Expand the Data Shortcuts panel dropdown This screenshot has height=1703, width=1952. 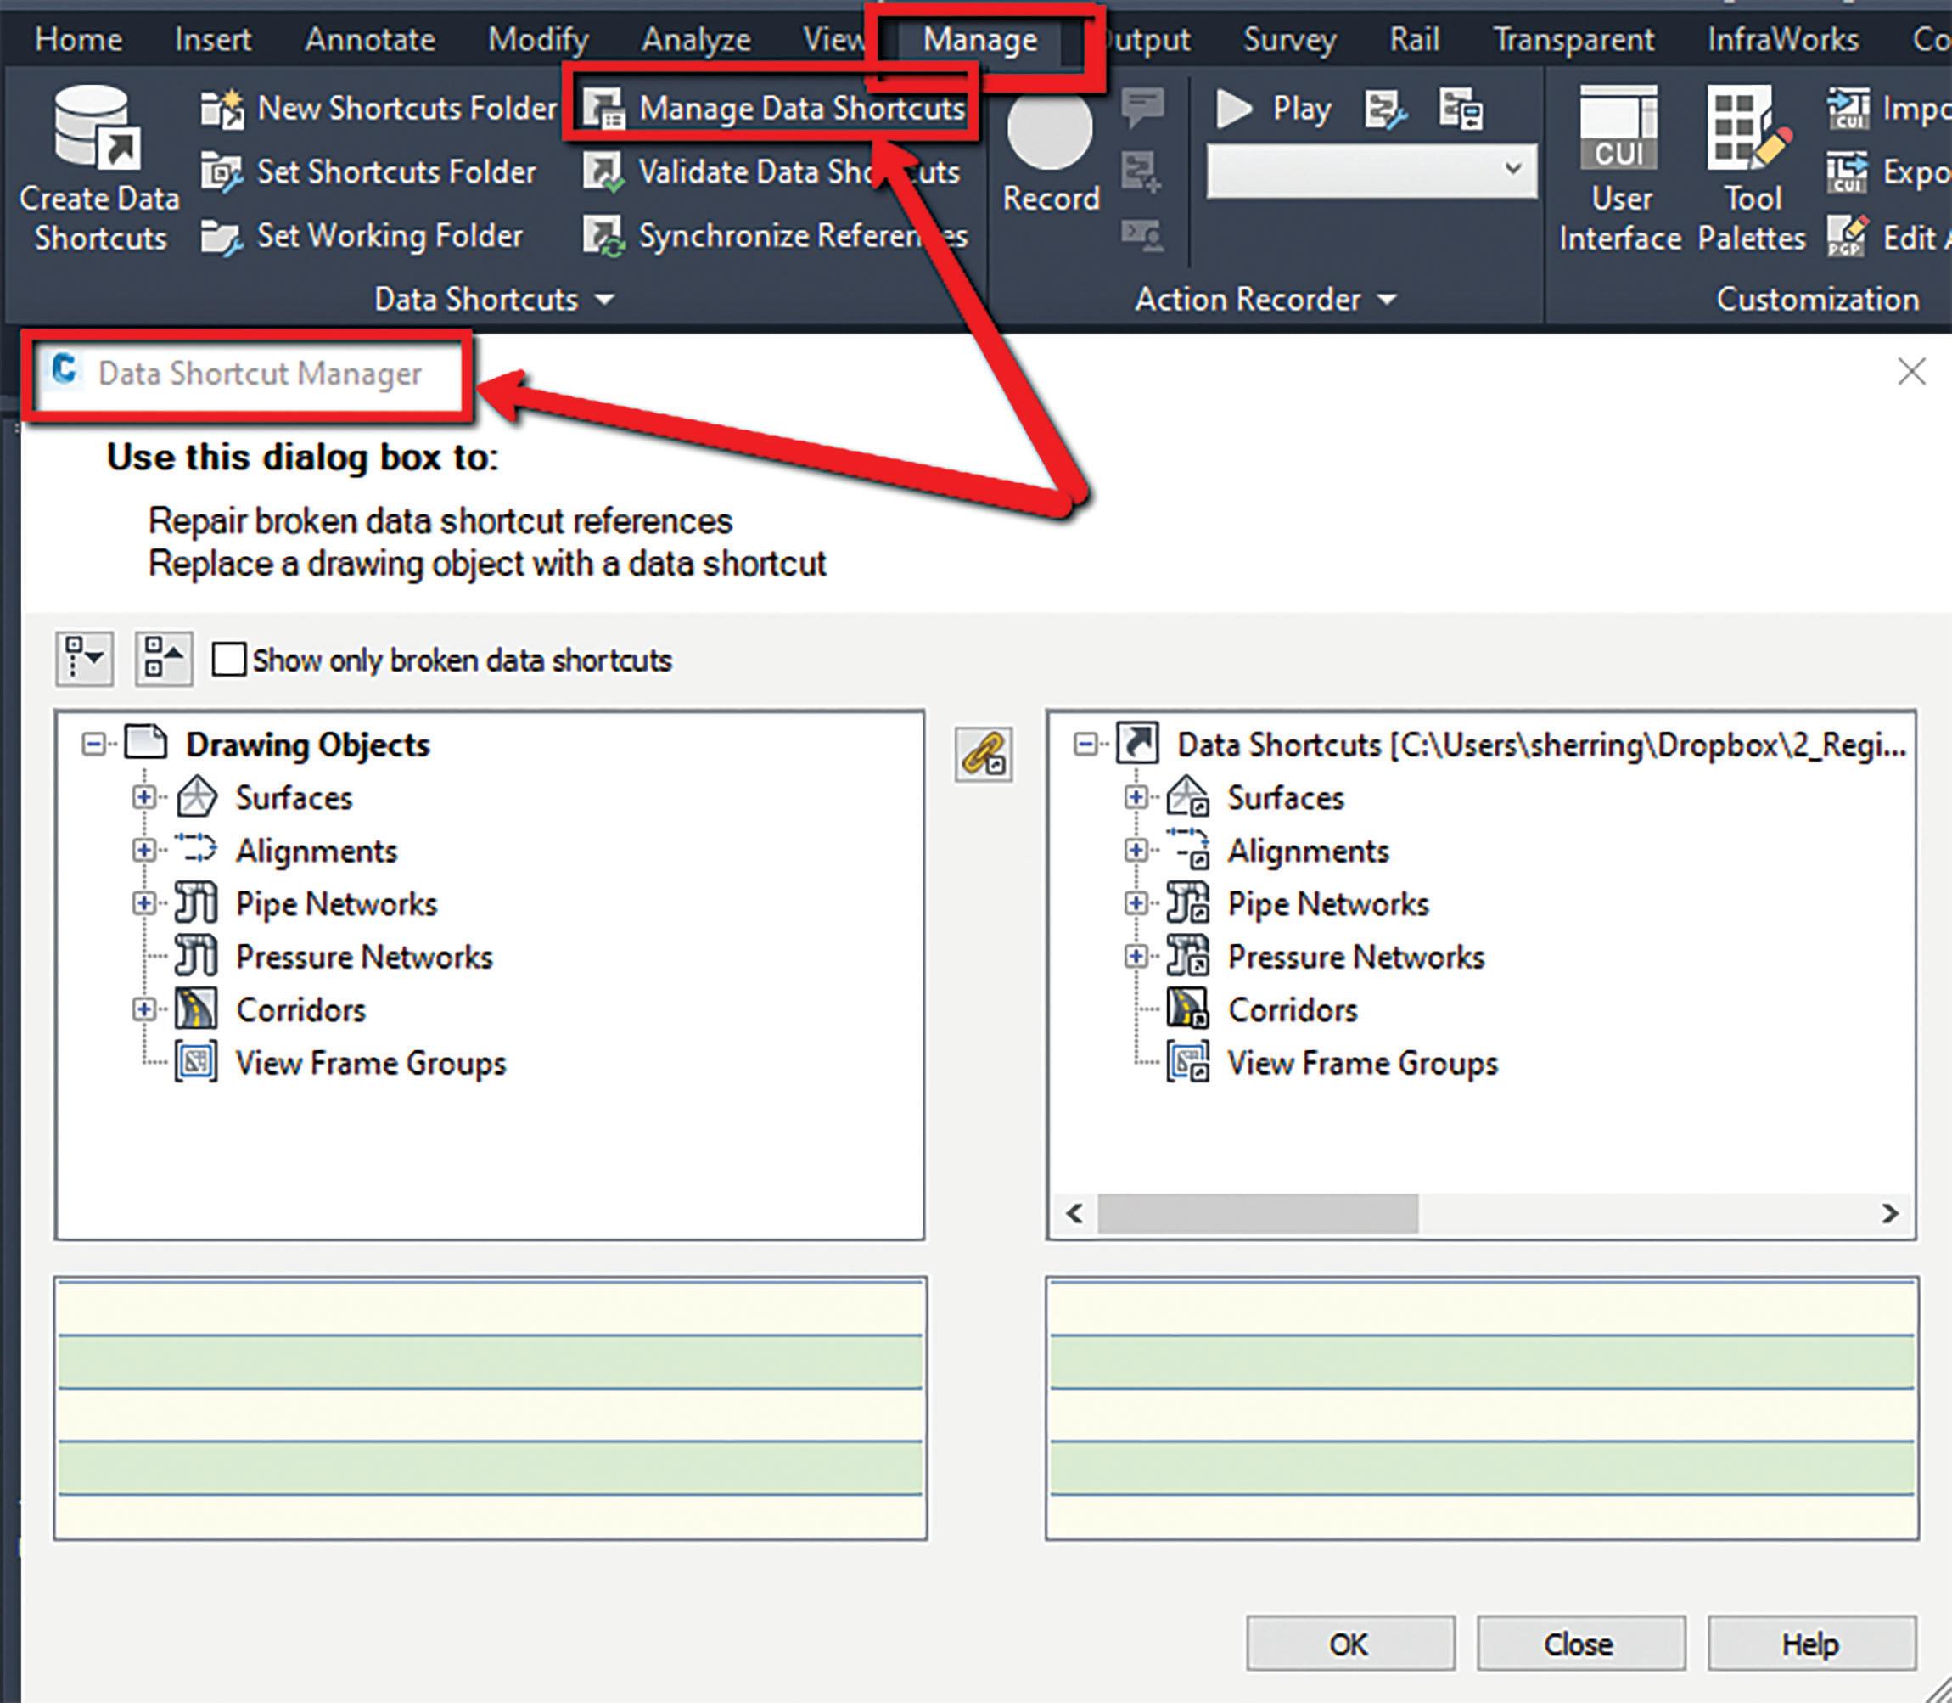point(605,301)
